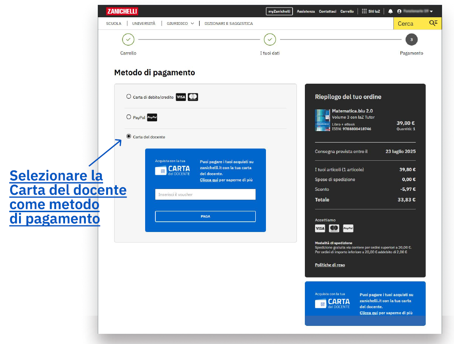This screenshot has height=344, width=454.
Task: Open Politiche di reso link
Action: (330, 265)
